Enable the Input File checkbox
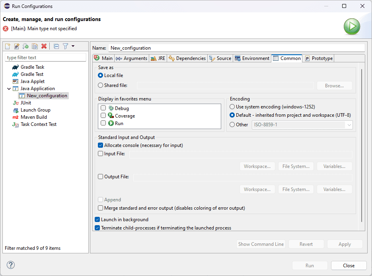This screenshot has width=372, height=276. (x=100, y=154)
